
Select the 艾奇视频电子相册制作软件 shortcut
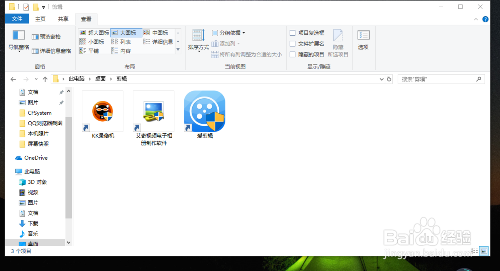coord(153,118)
